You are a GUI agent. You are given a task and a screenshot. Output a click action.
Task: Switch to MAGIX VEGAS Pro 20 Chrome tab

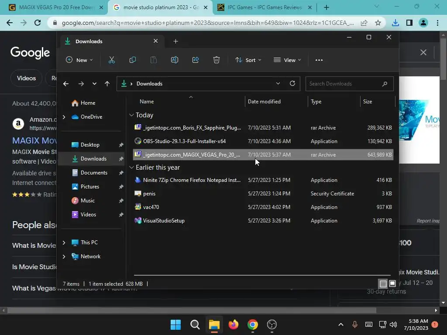[54, 7]
